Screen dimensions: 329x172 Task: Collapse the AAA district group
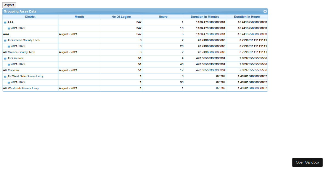point(5,22)
